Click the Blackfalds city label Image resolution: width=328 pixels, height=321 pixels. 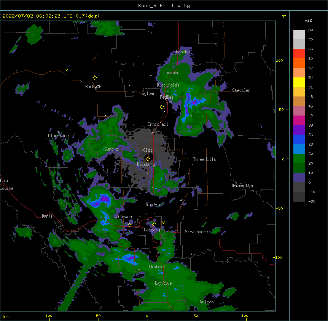click(168, 85)
